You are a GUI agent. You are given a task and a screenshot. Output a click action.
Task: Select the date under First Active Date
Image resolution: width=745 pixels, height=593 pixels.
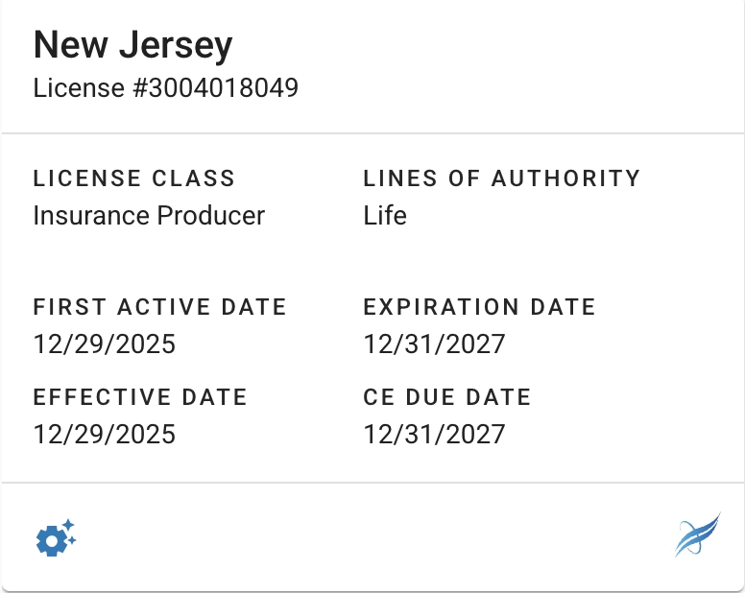click(x=105, y=344)
